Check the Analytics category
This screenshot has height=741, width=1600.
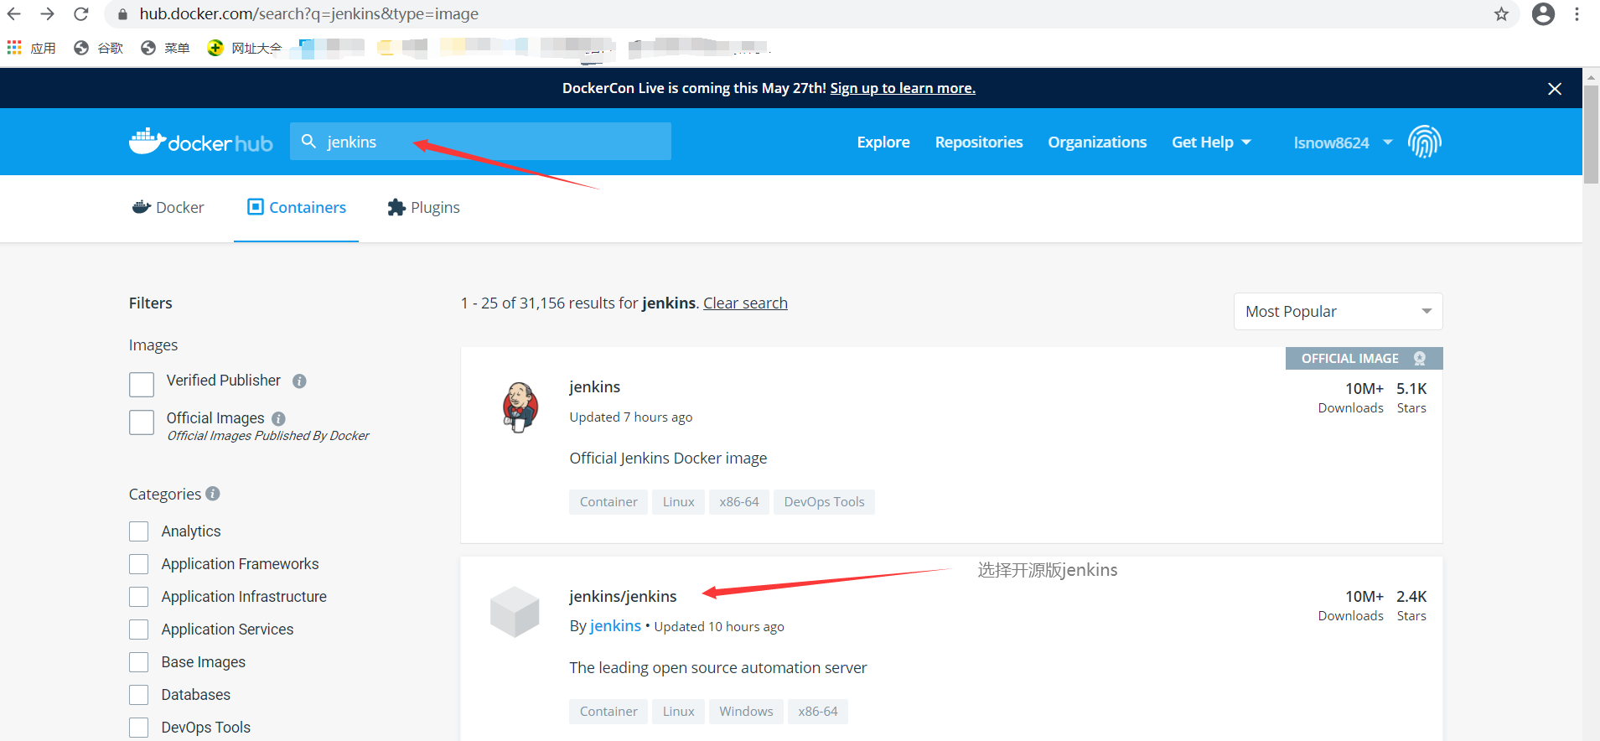click(x=139, y=531)
